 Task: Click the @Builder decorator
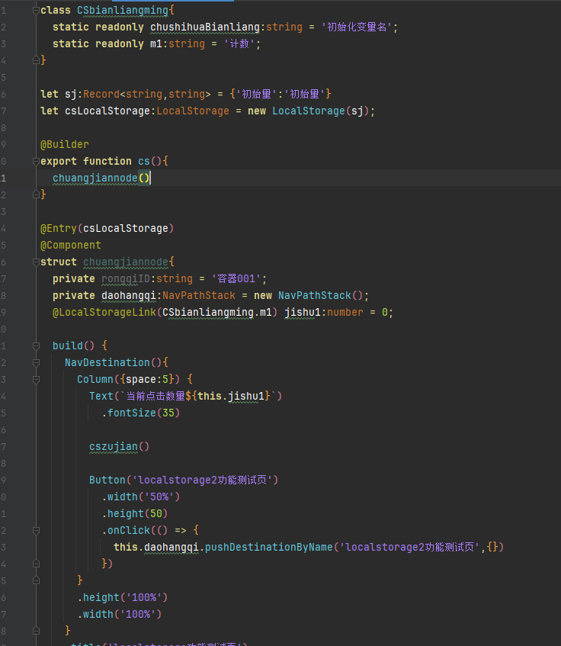click(65, 145)
